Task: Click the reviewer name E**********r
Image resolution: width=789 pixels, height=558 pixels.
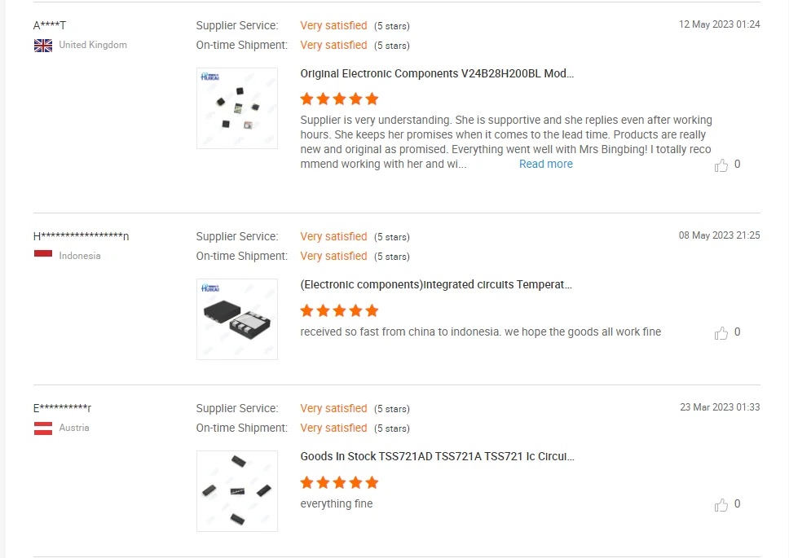Action: click(x=62, y=408)
